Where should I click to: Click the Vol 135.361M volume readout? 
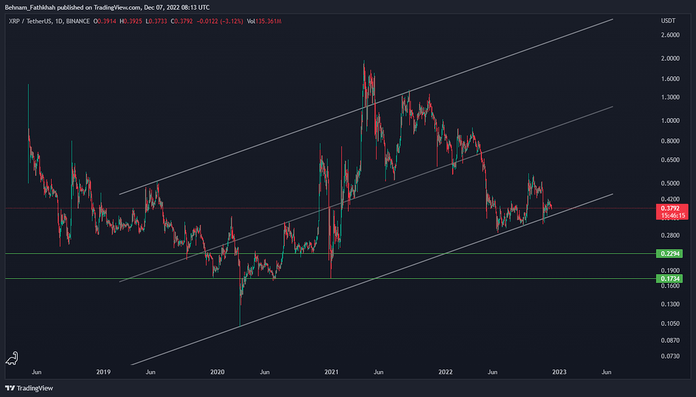click(x=265, y=22)
